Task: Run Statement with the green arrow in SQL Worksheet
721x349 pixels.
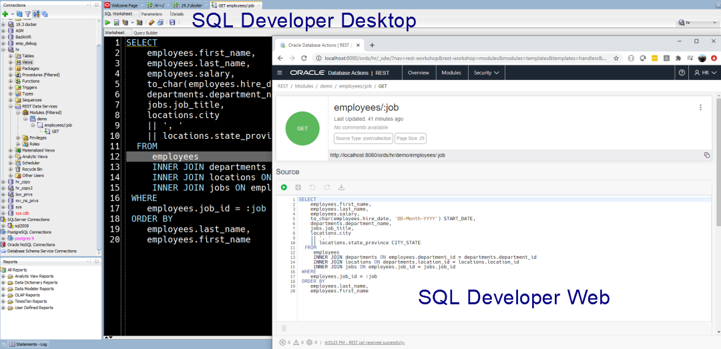Action: coord(107,22)
